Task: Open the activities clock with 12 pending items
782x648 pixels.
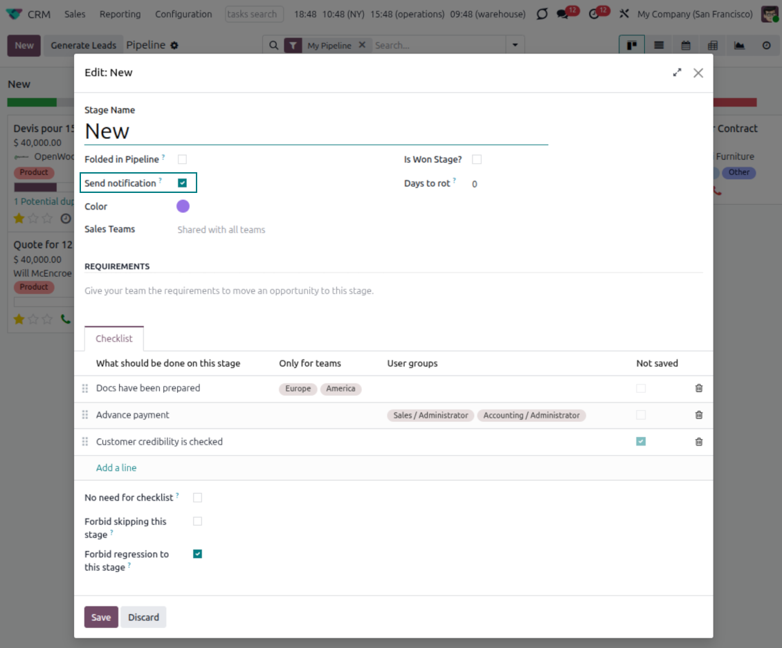Action: pyautogui.click(x=595, y=13)
